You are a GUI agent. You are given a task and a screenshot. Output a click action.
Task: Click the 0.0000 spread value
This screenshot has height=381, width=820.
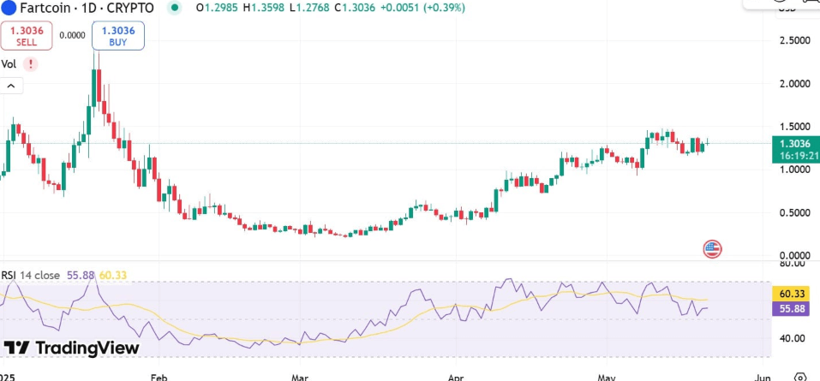tap(72, 36)
